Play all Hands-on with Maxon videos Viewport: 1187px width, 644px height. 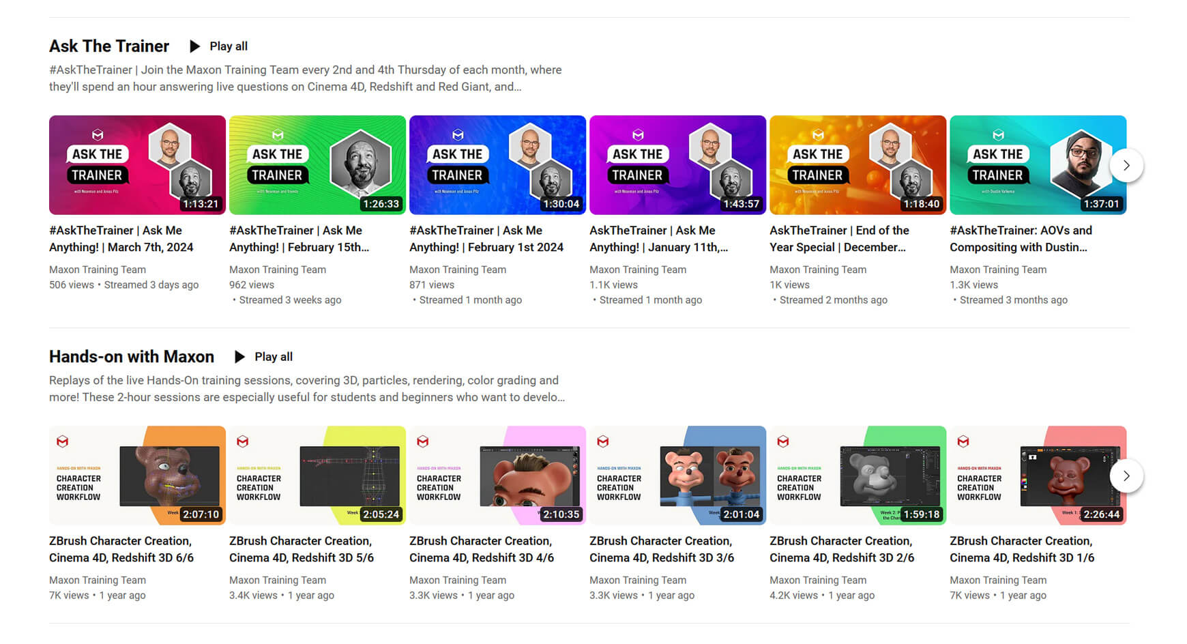263,357
